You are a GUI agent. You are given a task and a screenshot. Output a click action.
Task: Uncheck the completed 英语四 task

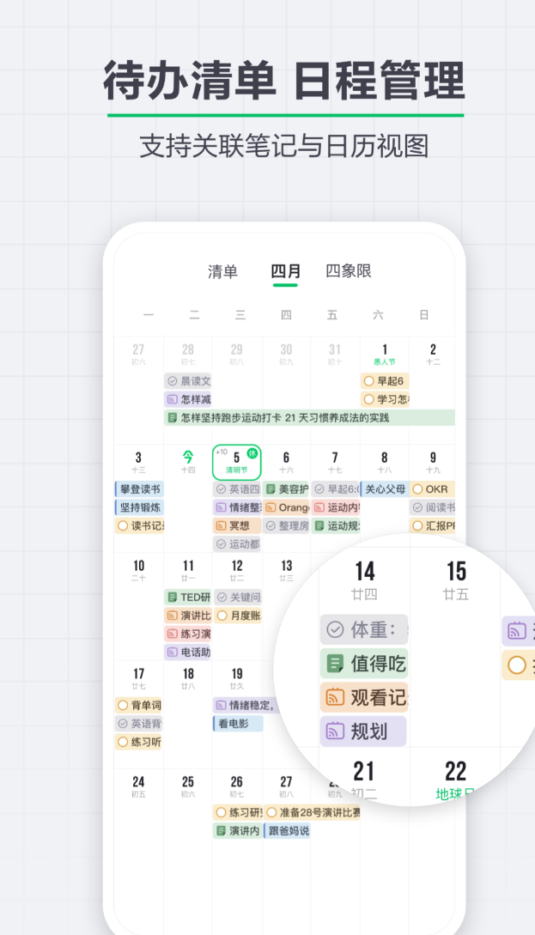tap(222, 489)
